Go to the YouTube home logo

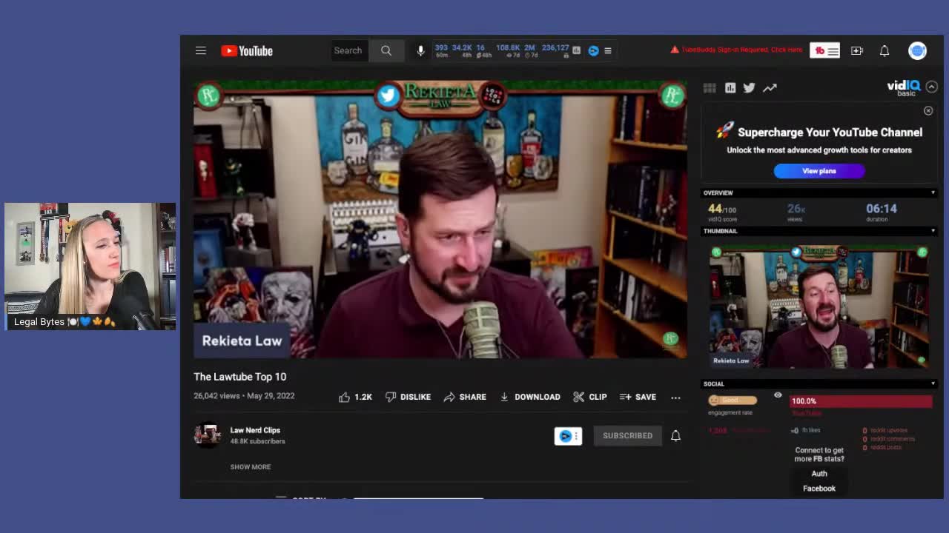click(x=247, y=50)
